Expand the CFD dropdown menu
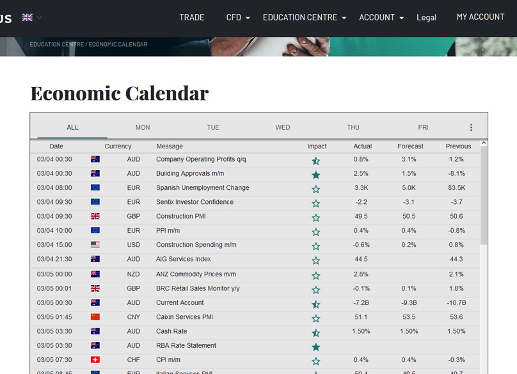 [238, 17]
